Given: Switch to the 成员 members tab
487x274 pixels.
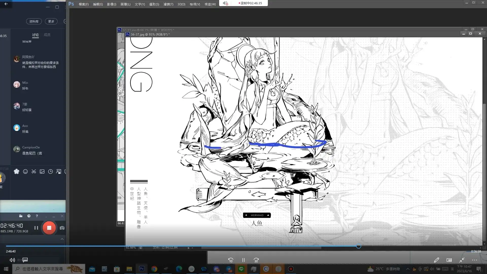Looking at the screenshot, I should (x=47, y=35).
